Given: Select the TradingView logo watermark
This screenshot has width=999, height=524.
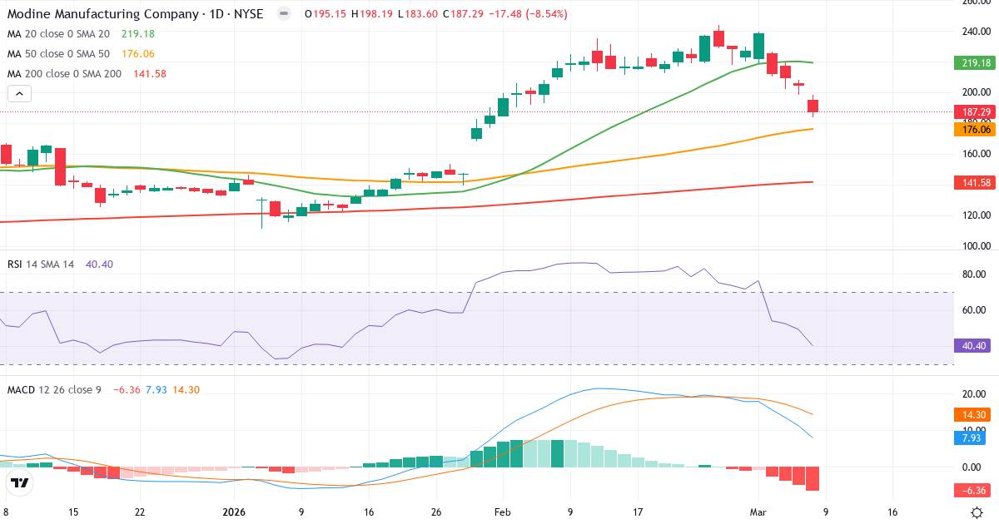Looking at the screenshot, I should (18, 482).
